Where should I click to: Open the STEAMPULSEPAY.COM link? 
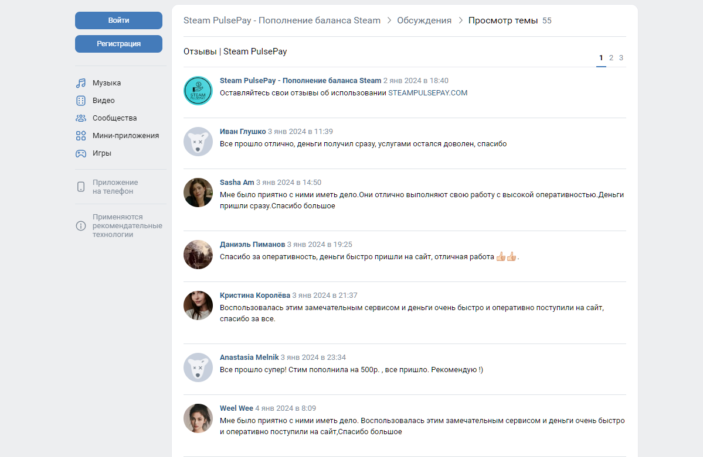point(427,92)
